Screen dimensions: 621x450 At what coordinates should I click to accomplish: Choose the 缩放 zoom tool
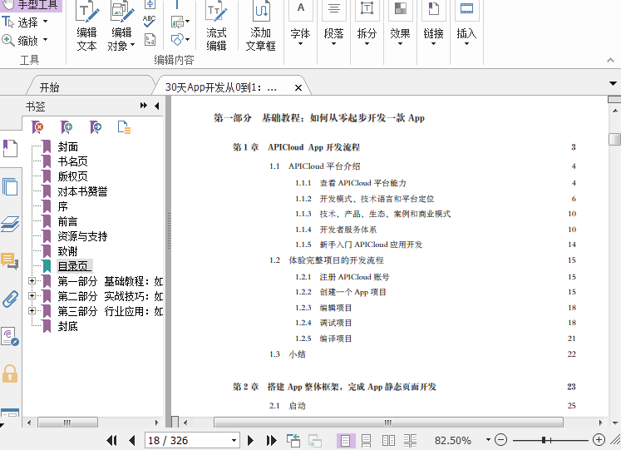tap(25, 40)
